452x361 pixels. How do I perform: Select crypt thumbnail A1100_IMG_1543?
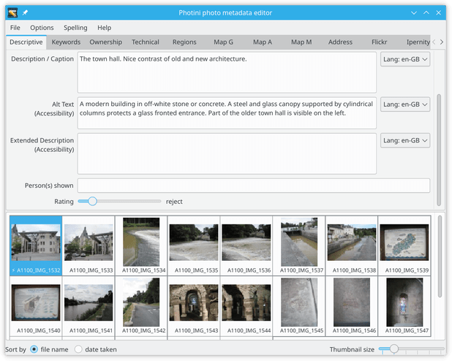[194, 306]
